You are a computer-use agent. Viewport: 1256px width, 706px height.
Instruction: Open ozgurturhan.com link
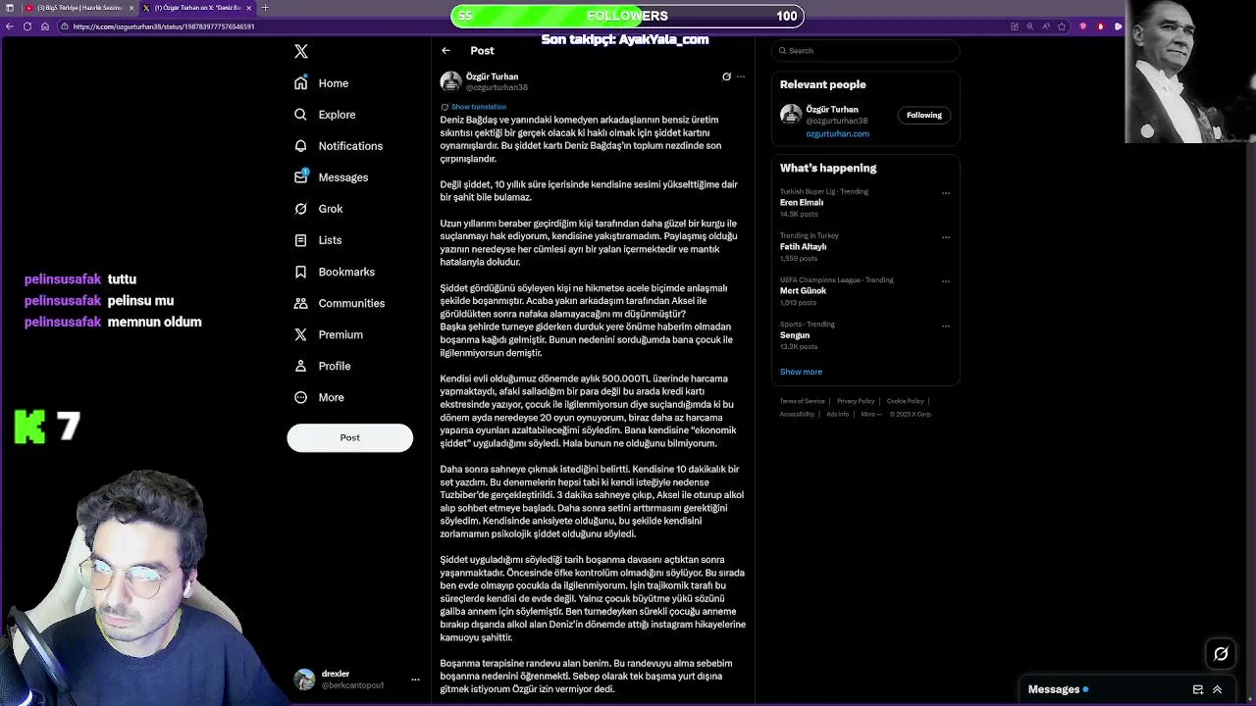click(837, 134)
